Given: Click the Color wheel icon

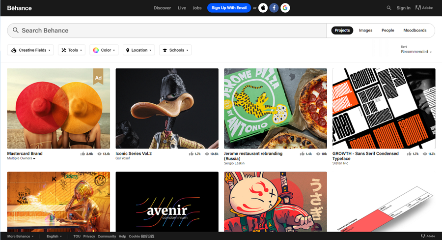Looking at the screenshot, I should point(96,50).
